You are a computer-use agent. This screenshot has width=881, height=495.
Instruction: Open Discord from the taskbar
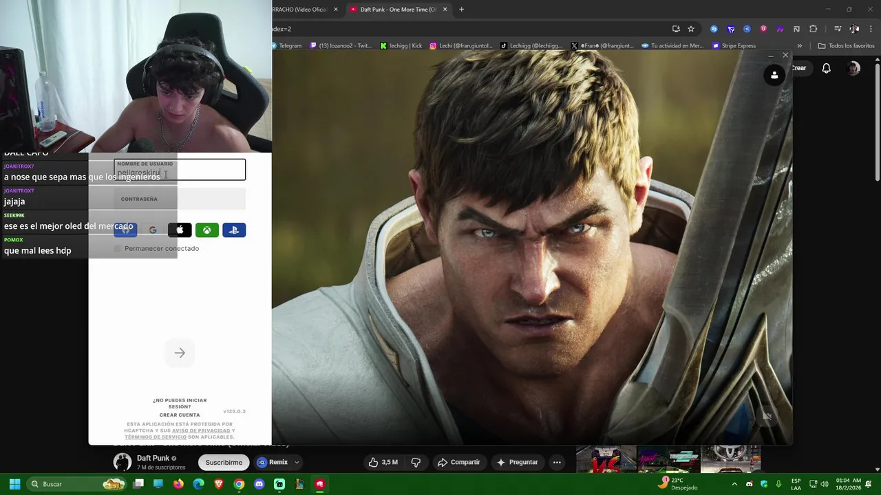[x=259, y=484]
